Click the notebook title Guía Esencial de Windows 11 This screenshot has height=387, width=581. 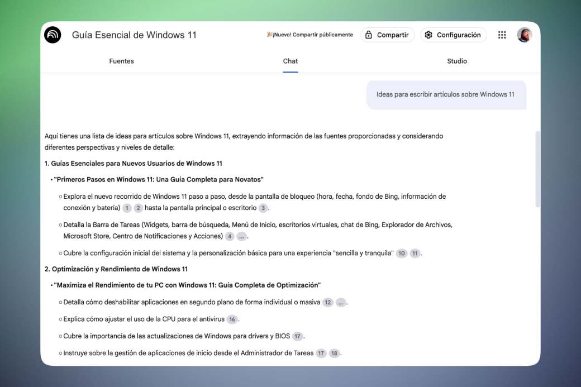[x=134, y=35]
